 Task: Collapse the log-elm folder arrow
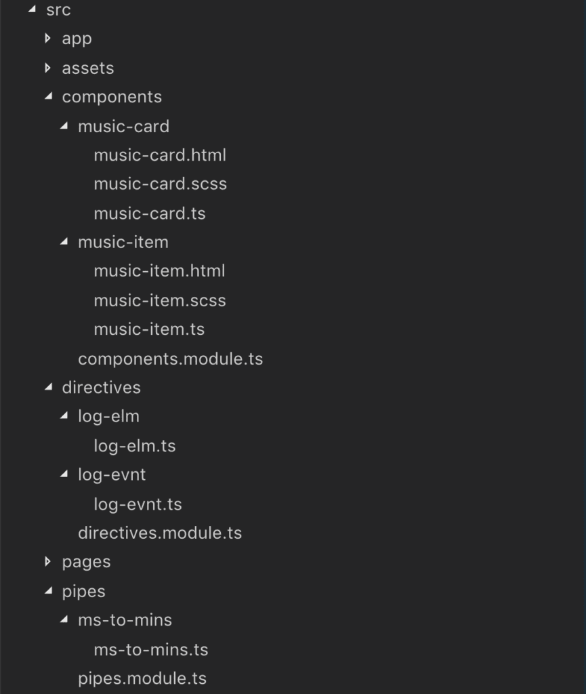(x=64, y=416)
